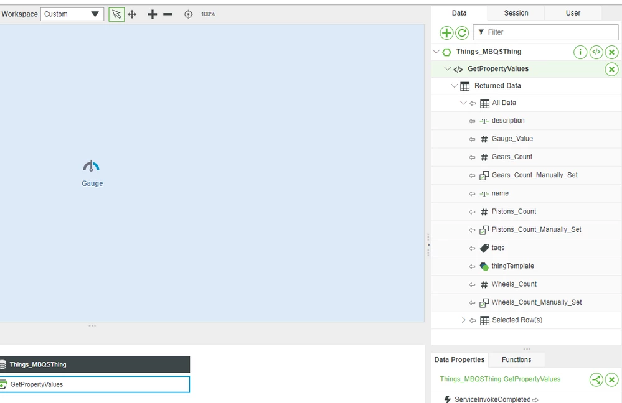Refresh the data list
The width and height of the screenshot is (622, 403).
click(462, 32)
